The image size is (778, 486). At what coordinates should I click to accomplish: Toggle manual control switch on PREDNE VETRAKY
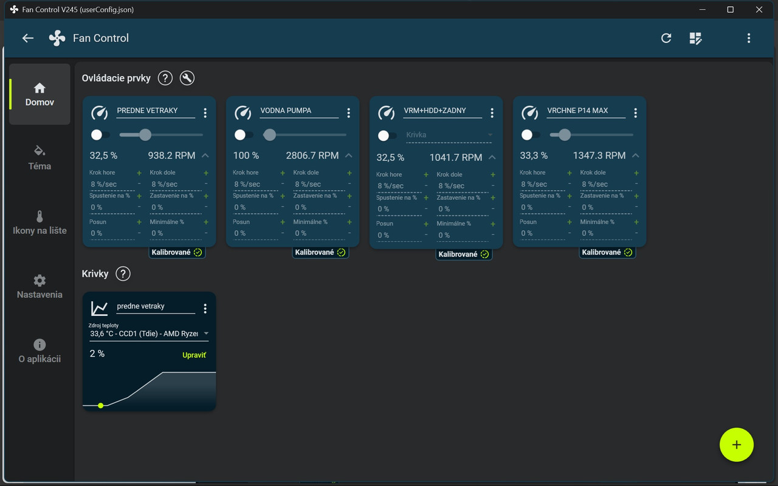100,135
